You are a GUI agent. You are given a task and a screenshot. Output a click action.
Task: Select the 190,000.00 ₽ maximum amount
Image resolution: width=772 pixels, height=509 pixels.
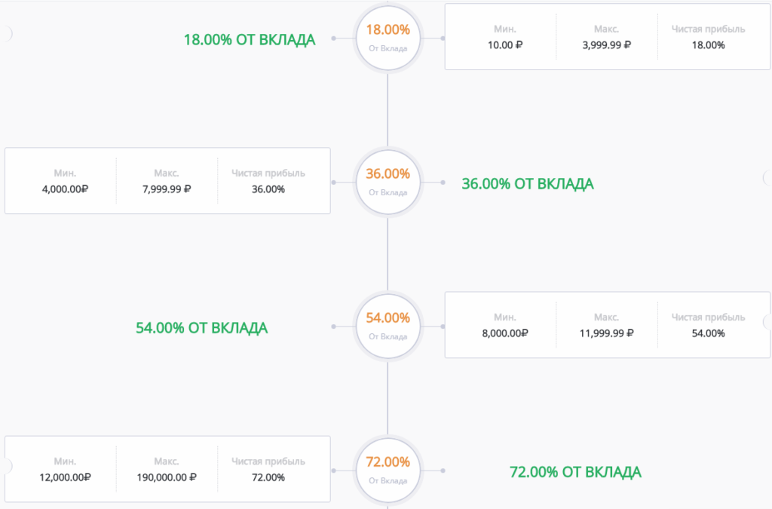pos(167,477)
